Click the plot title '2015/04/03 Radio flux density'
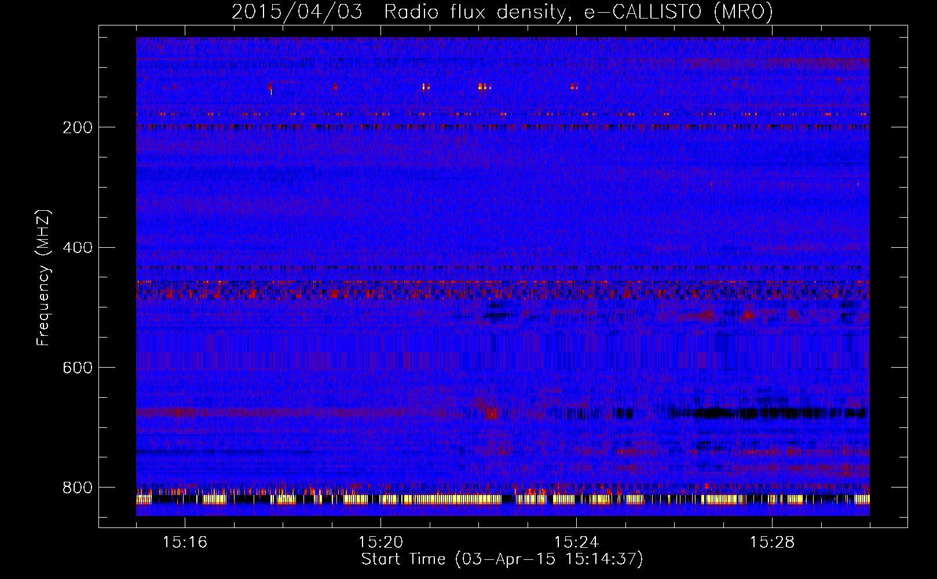 tap(502, 12)
